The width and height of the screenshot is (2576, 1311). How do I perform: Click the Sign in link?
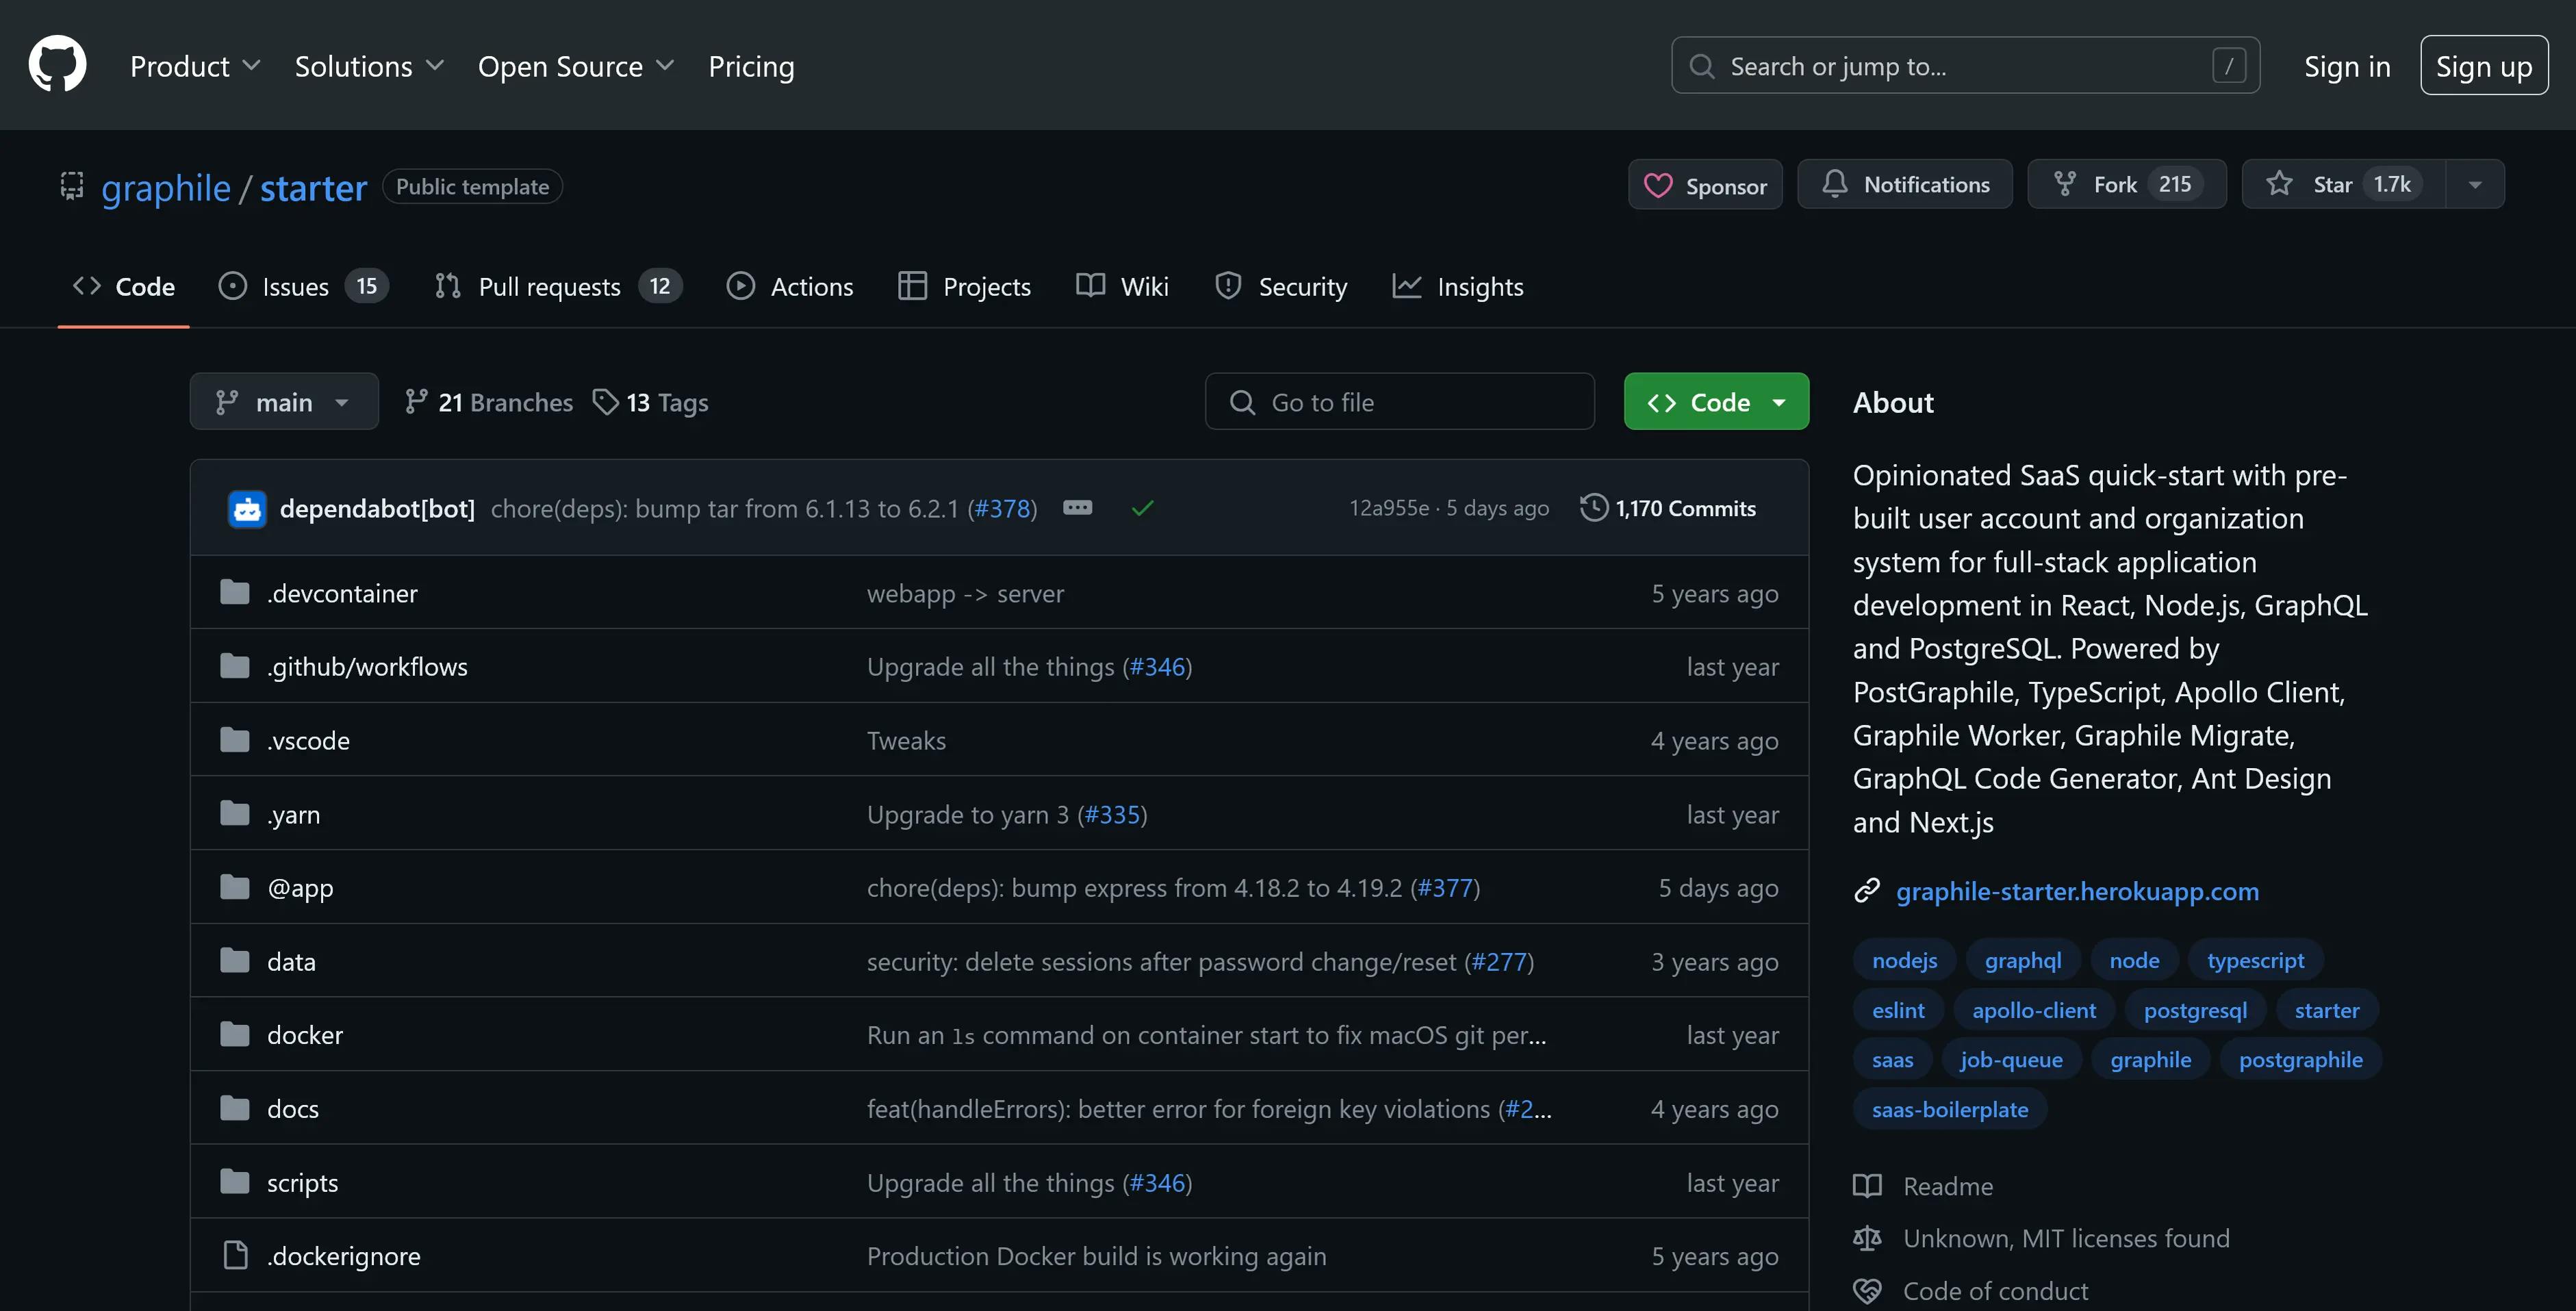pos(2347,66)
